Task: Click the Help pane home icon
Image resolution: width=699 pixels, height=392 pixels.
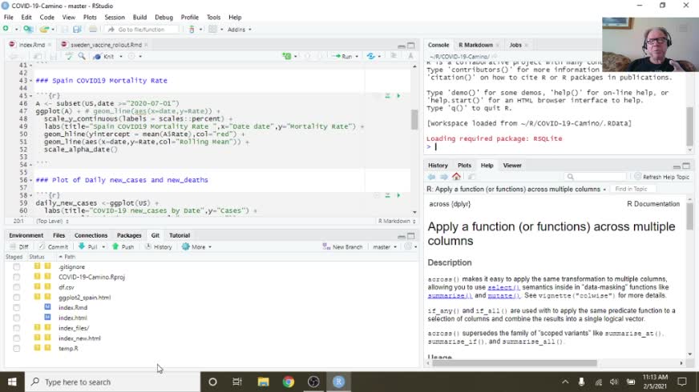Action: tap(456, 177)
